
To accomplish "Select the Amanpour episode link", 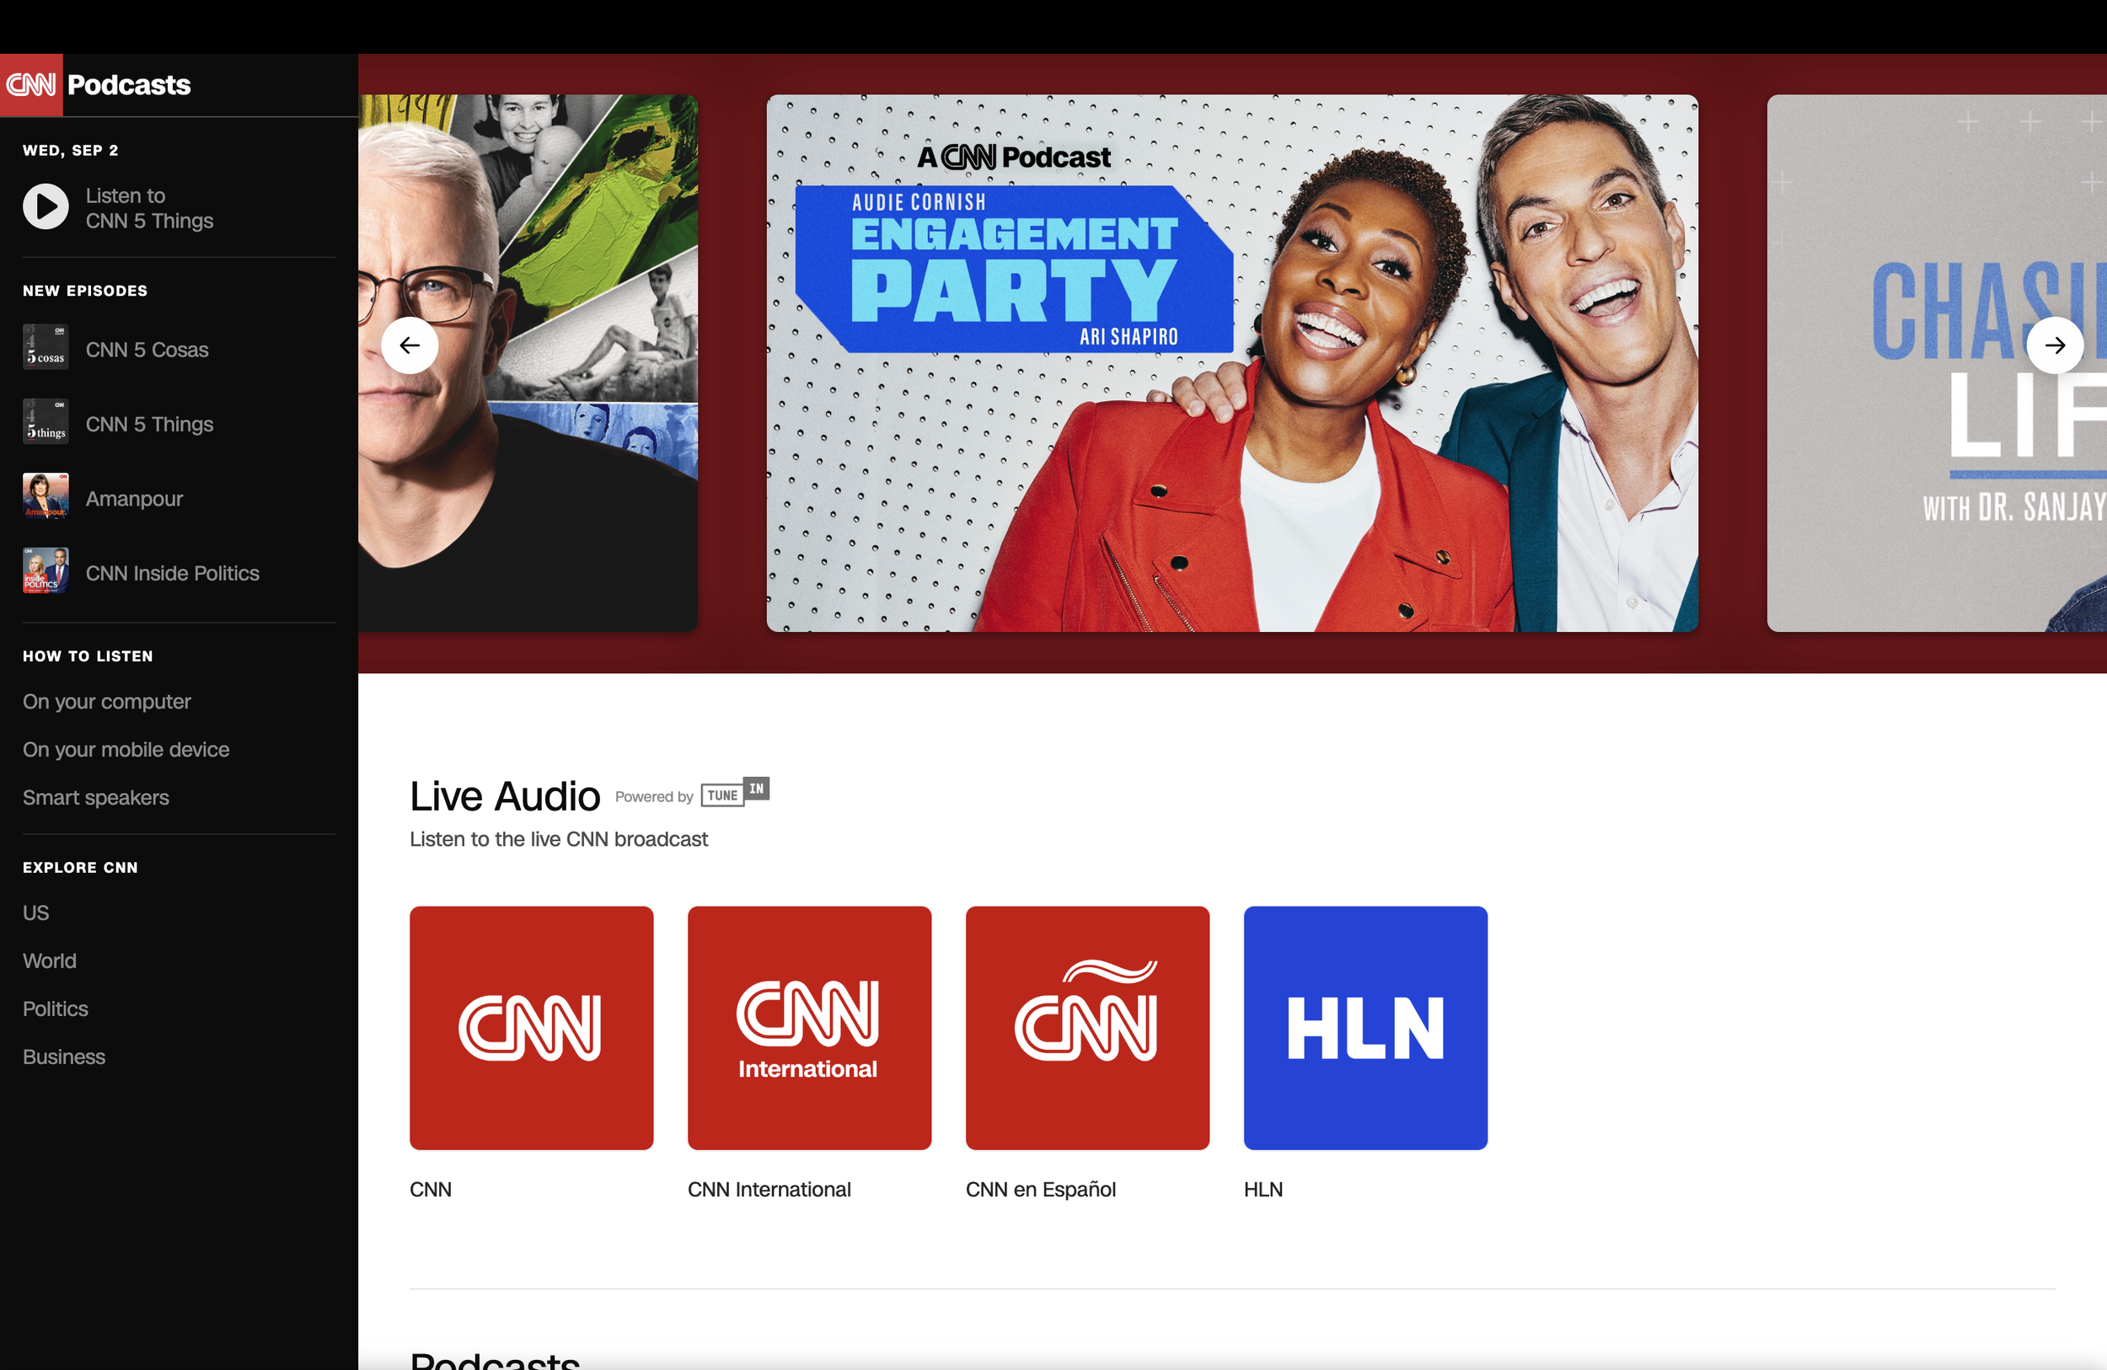I will [x=135, y=498].
